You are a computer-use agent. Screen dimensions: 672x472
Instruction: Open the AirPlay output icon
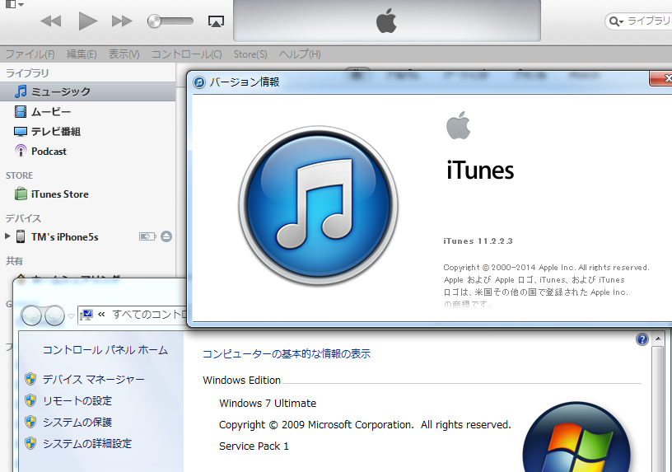216,21
